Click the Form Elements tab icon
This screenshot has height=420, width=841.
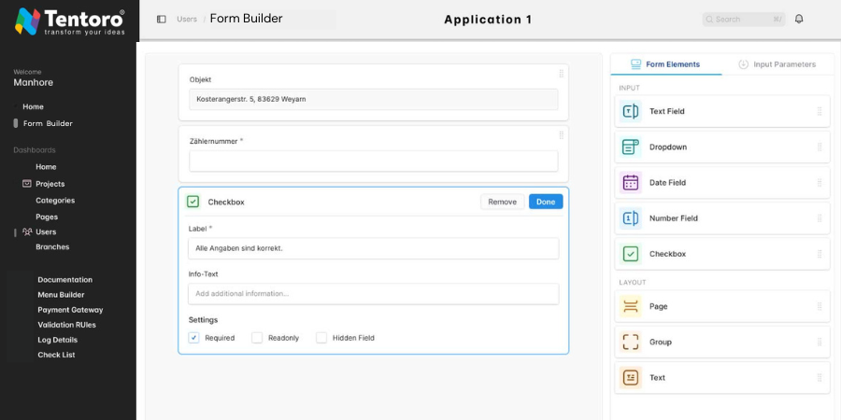click(635, 64)
